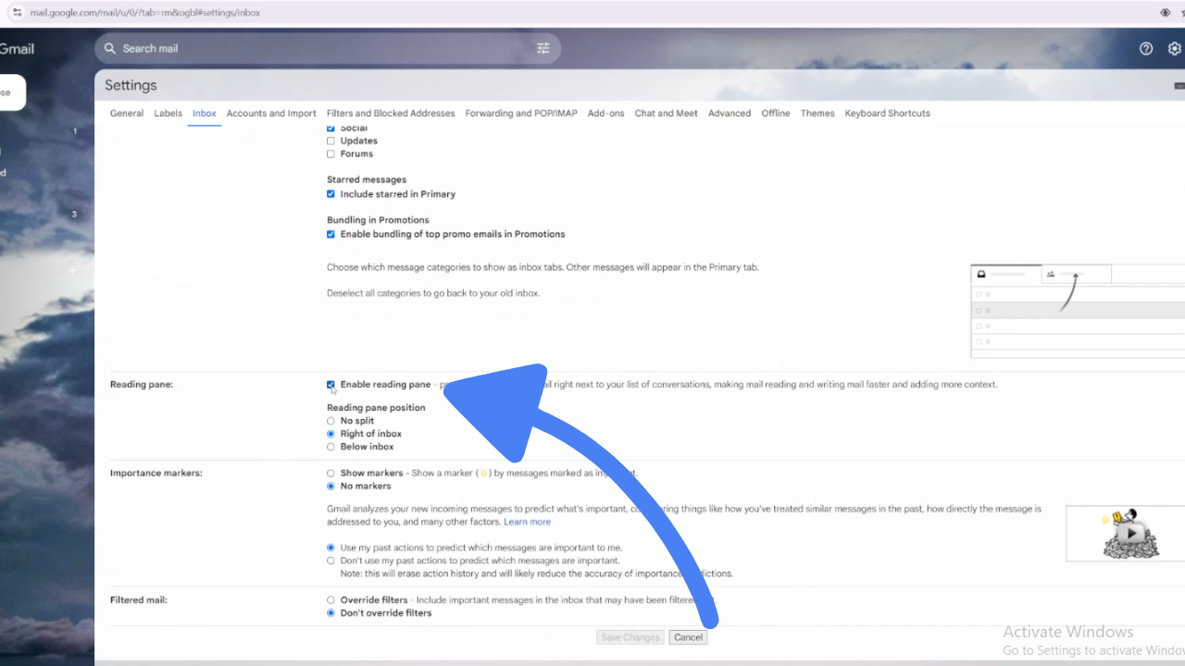Select No split reading pane position
This screenshot has width=1185, height=666.
[x=331, y=421]
